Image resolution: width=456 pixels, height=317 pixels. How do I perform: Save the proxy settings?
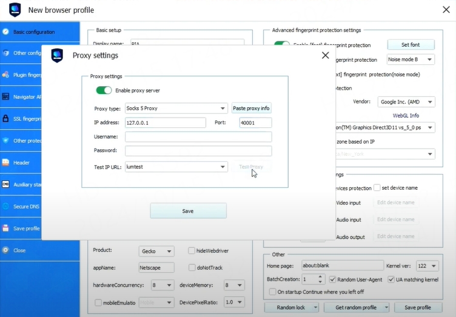pos(188,211)
